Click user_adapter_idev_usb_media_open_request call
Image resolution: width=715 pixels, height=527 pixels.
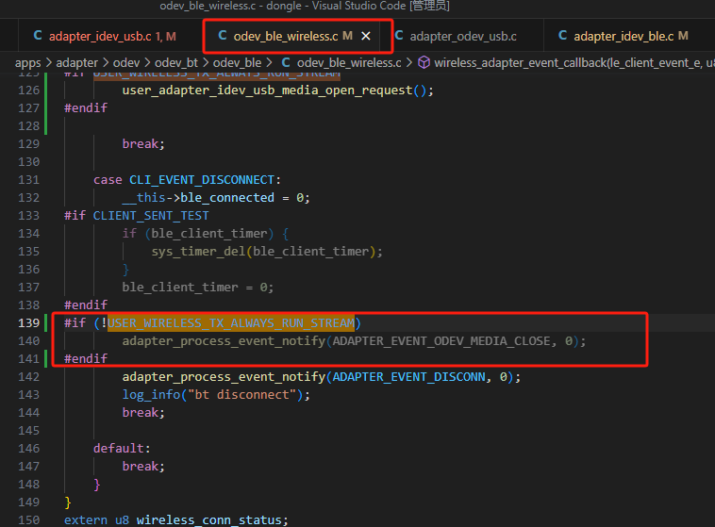coord(267,91)
